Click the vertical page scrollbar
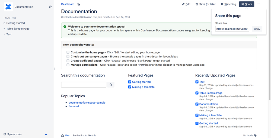The width and height of the screenshot is (271, 138). pos(270,50)
